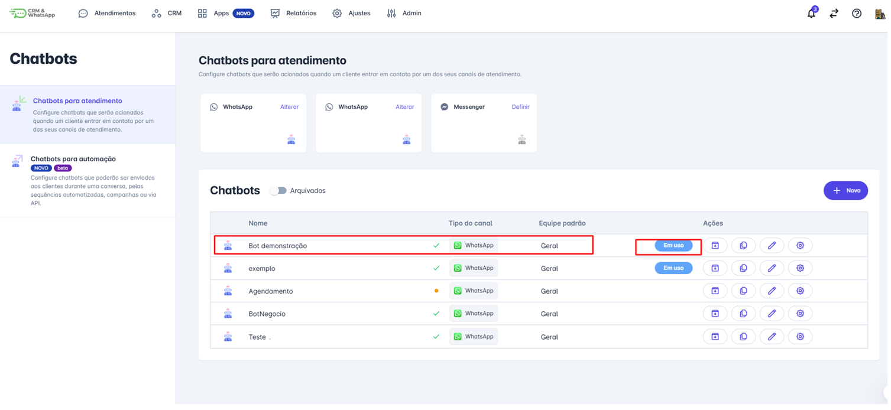891x410 pixels.
Task: Open settings gear for the Teste chatbot
Action: click(x=800, y=337)
